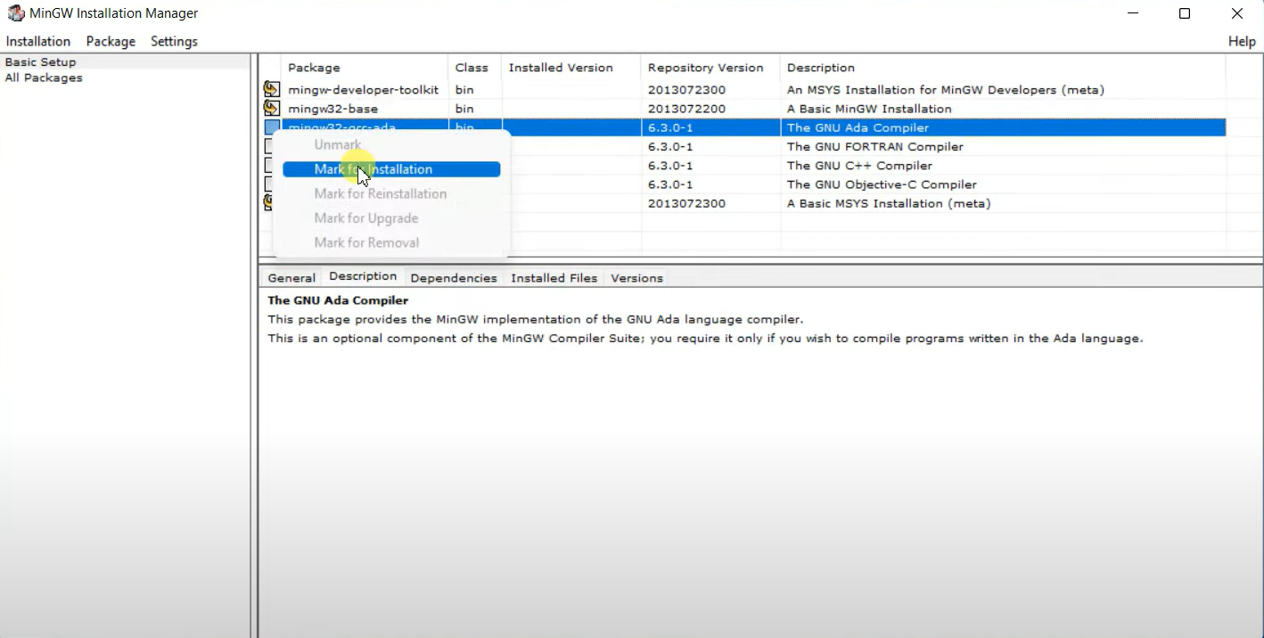Open the Help menu
The height and width of the screenshot is (638, 1264).
click(1241, 41)
